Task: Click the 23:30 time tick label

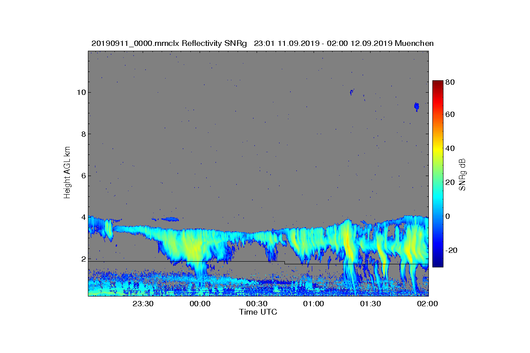Action: pos(143,304)
